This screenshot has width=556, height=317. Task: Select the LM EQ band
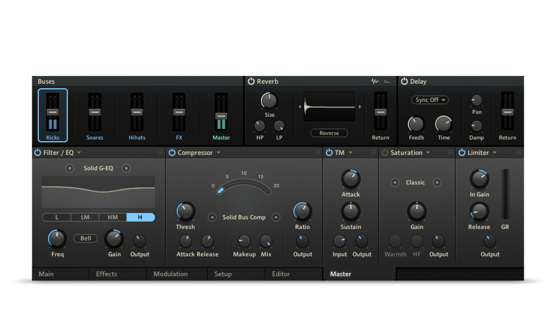pyautogui.click(x=85, y=217)
